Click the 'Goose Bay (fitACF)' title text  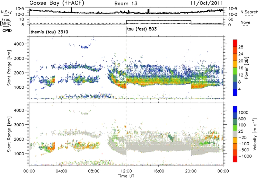coord(57,3)
